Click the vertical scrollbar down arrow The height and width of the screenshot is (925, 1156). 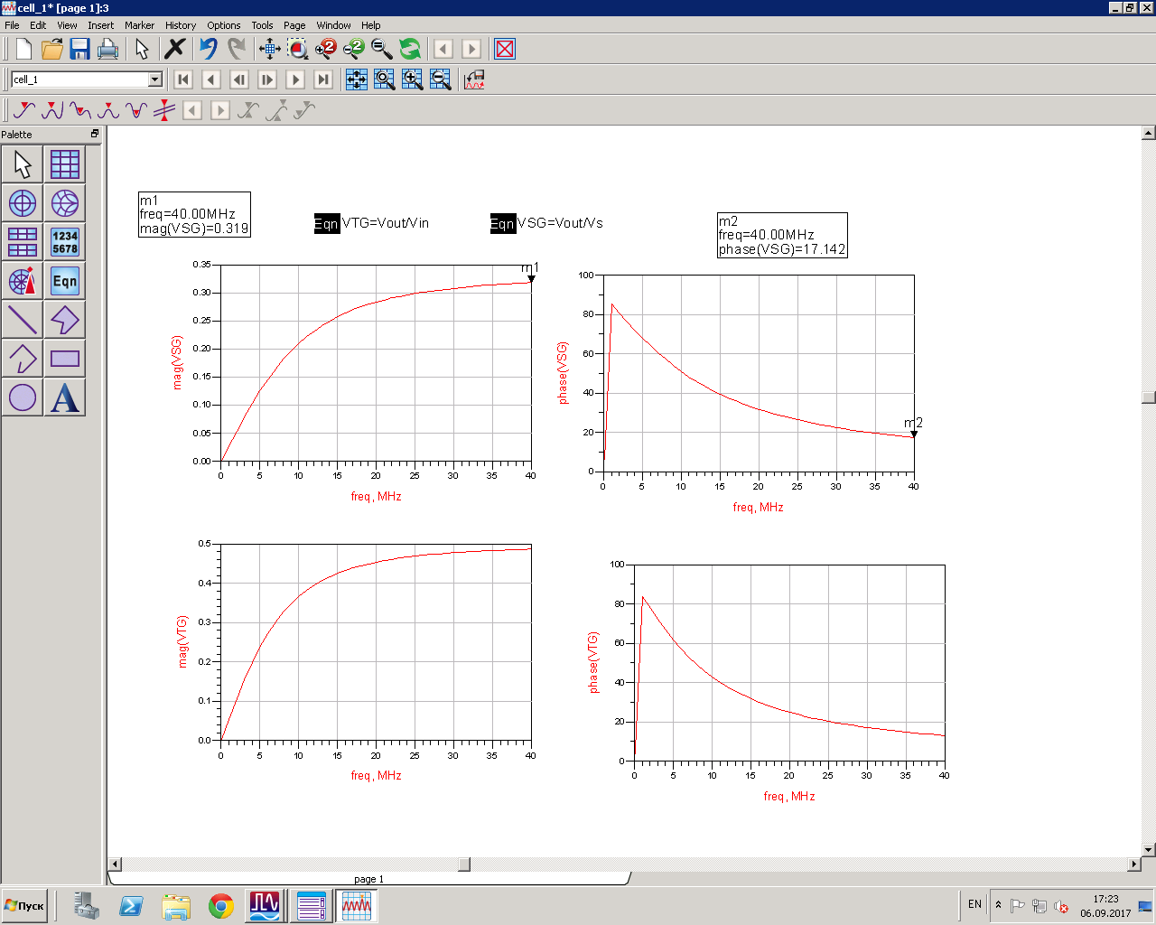coord(1149,849)
